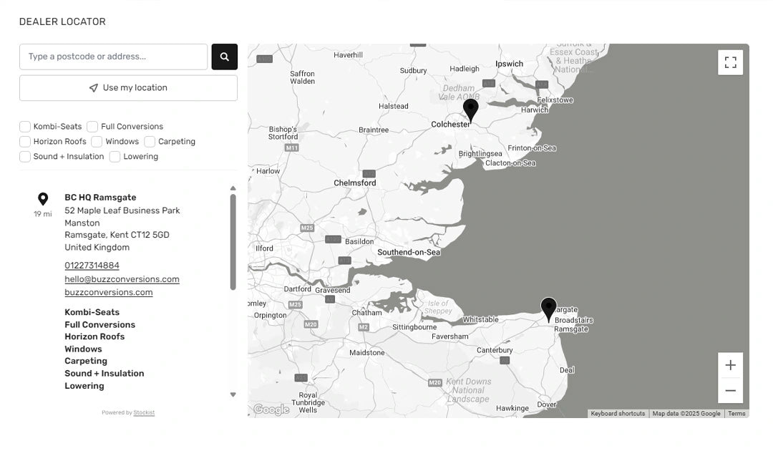Visit the buzzconversions.com website link
The image size is (773, 451).
click(108, 292)
